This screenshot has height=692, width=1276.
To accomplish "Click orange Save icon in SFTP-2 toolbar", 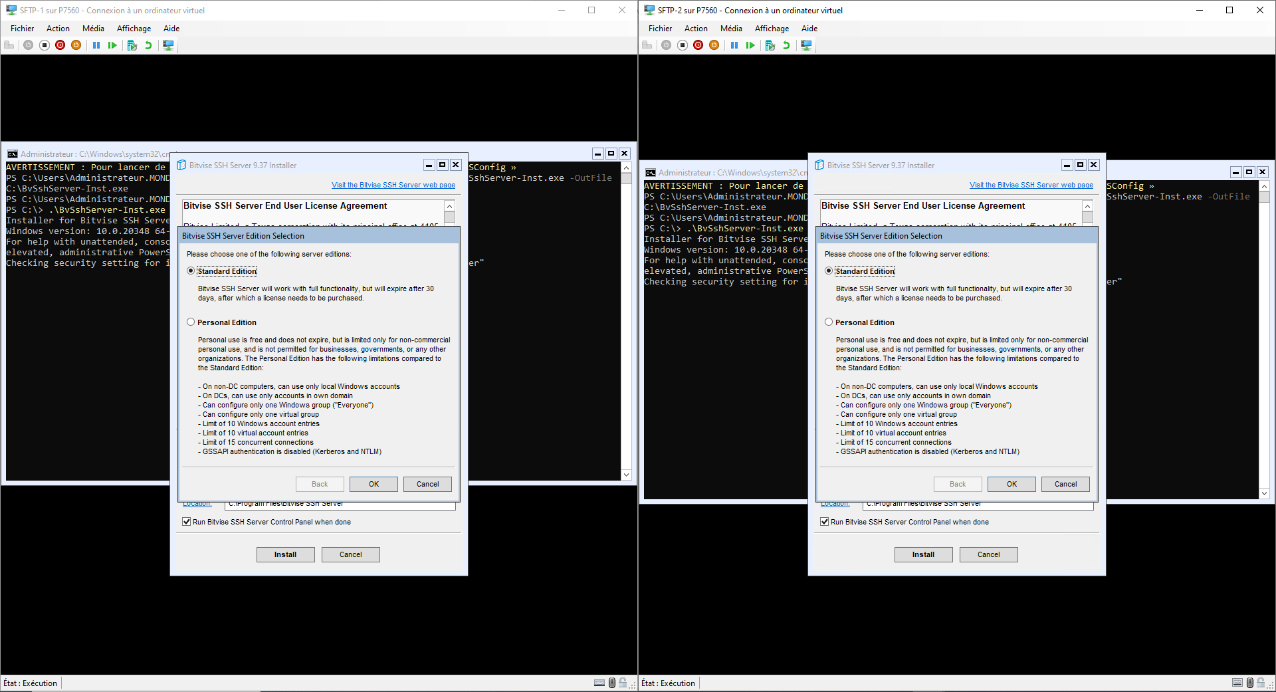I will pos(714,45).
